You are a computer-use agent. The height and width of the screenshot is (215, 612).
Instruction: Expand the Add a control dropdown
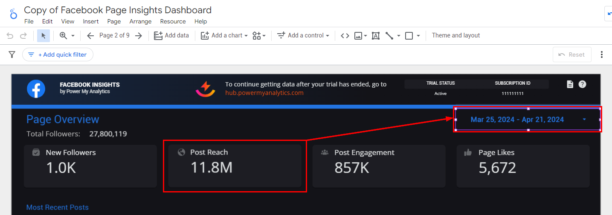point(303,36)
